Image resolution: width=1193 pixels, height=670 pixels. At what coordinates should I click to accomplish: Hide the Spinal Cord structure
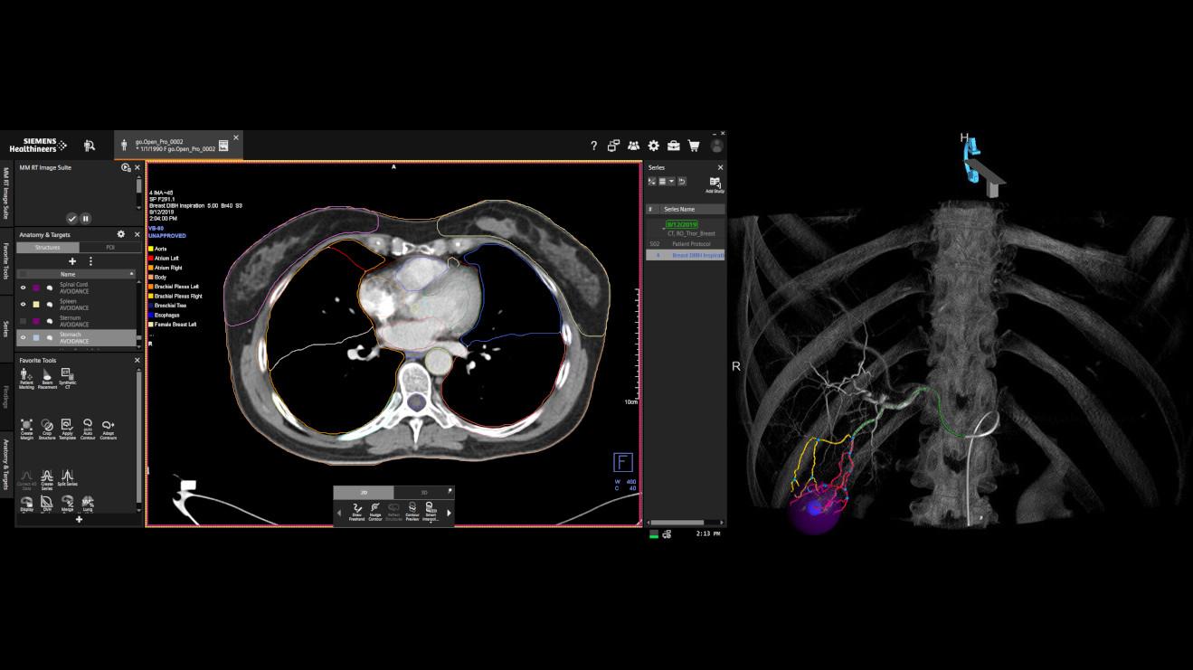[x=24, y=288]
